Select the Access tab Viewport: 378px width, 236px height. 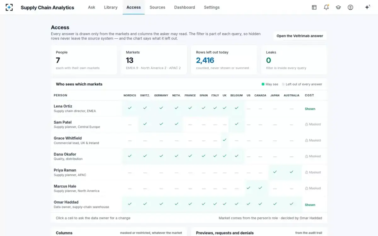(x=134, y=7)
